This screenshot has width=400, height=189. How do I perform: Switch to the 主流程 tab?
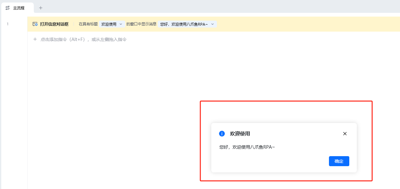[17, 8]
